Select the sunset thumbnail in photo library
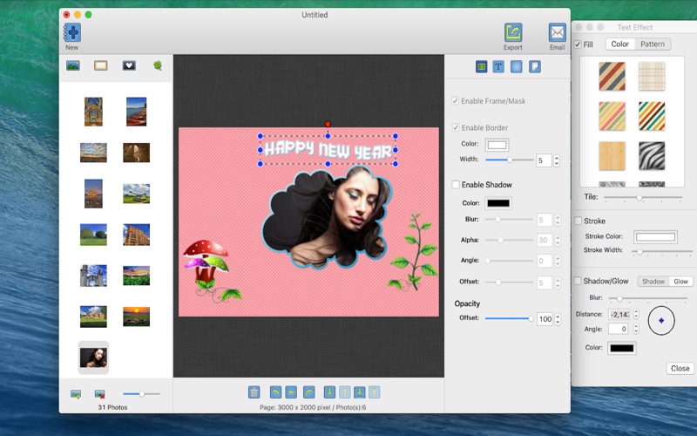This screenshot has height=436, width=697. pos(136,317)
